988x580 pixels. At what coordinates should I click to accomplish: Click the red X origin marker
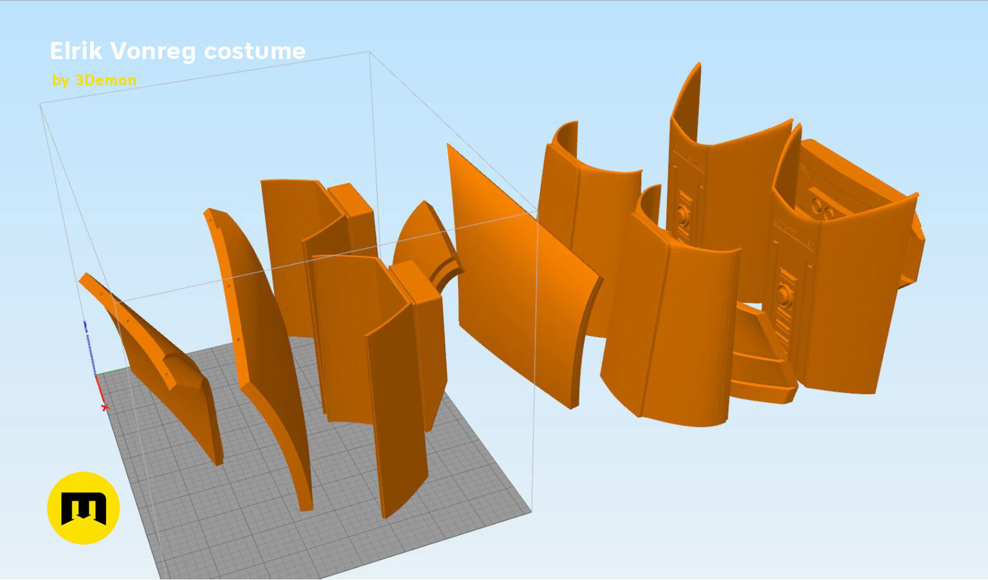105,408
